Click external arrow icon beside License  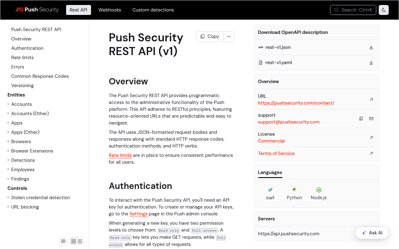pos(371,138)
